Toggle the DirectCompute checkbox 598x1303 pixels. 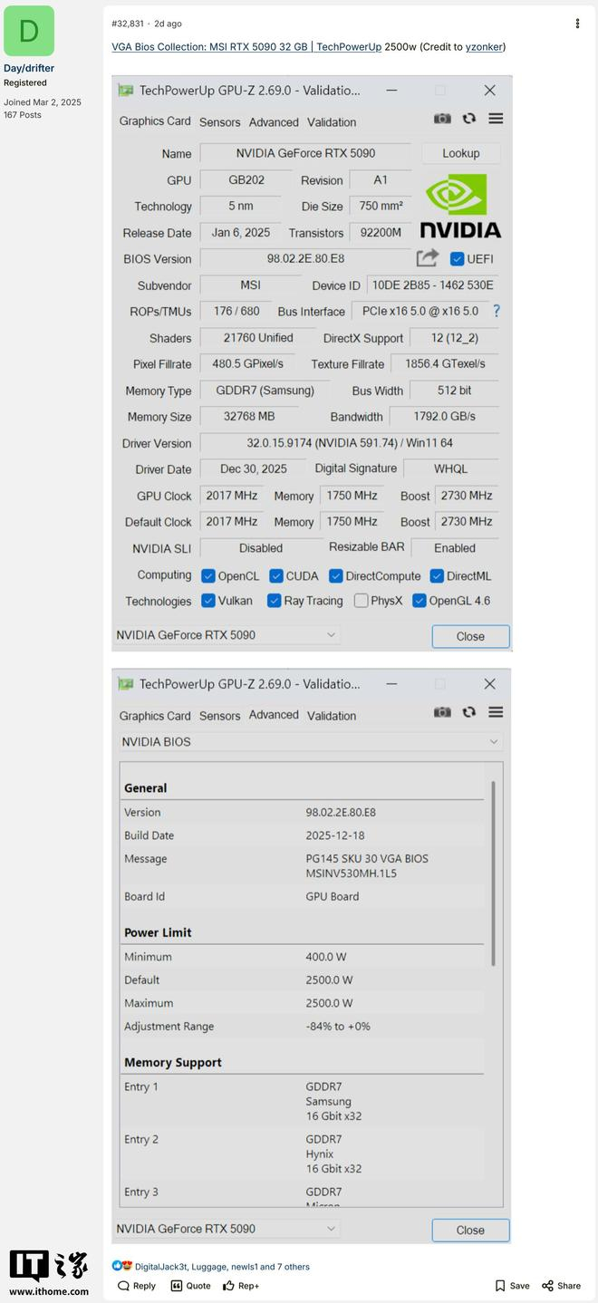[x=336, y=576]
